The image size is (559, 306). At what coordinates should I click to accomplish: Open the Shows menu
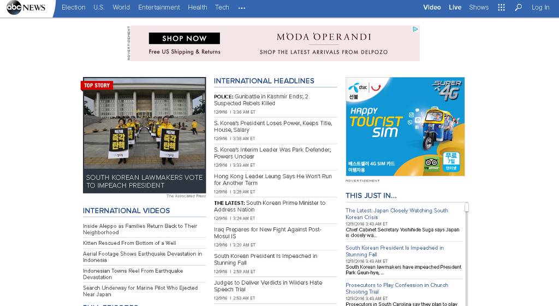pos(479,8)
